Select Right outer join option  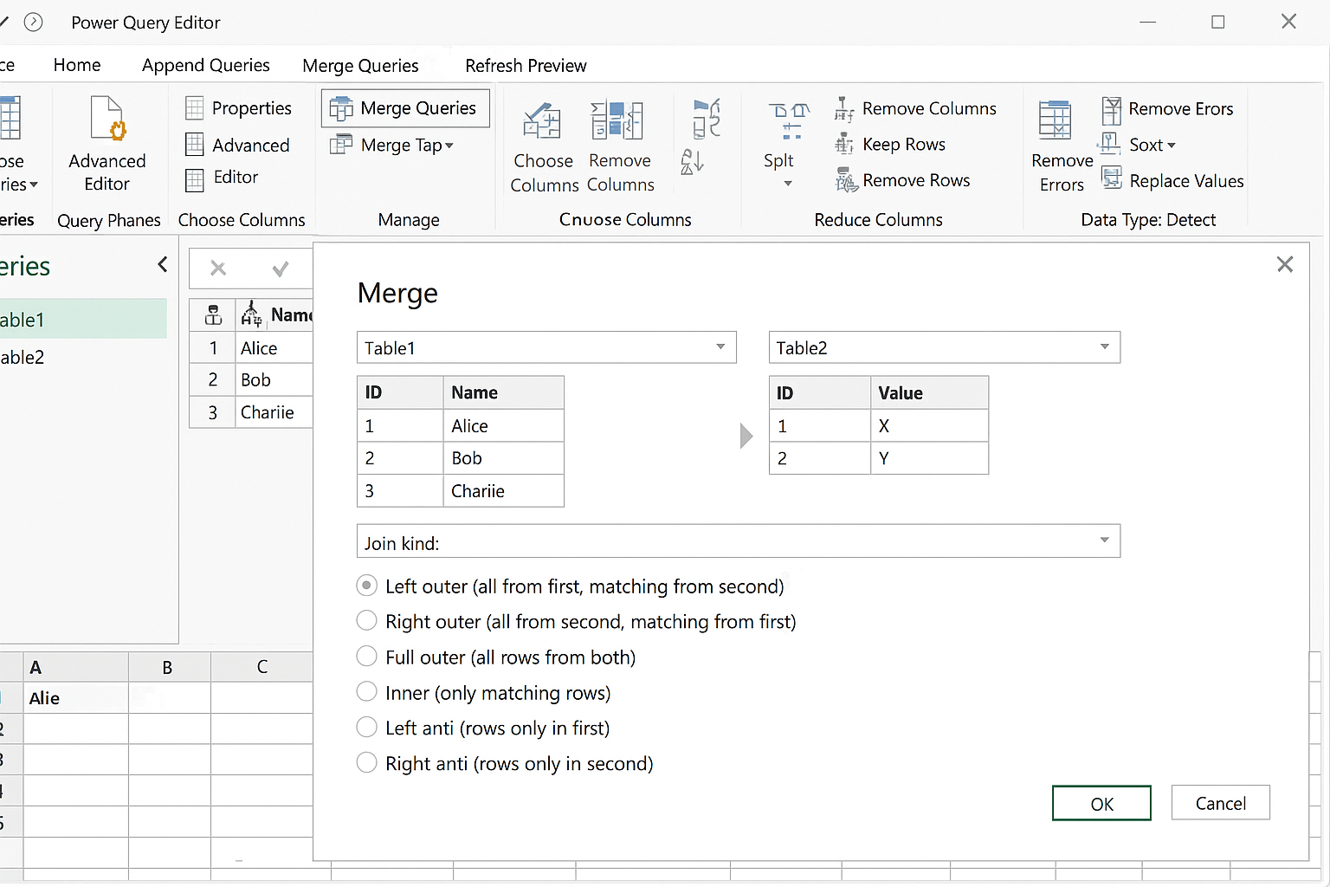point(367,620)
